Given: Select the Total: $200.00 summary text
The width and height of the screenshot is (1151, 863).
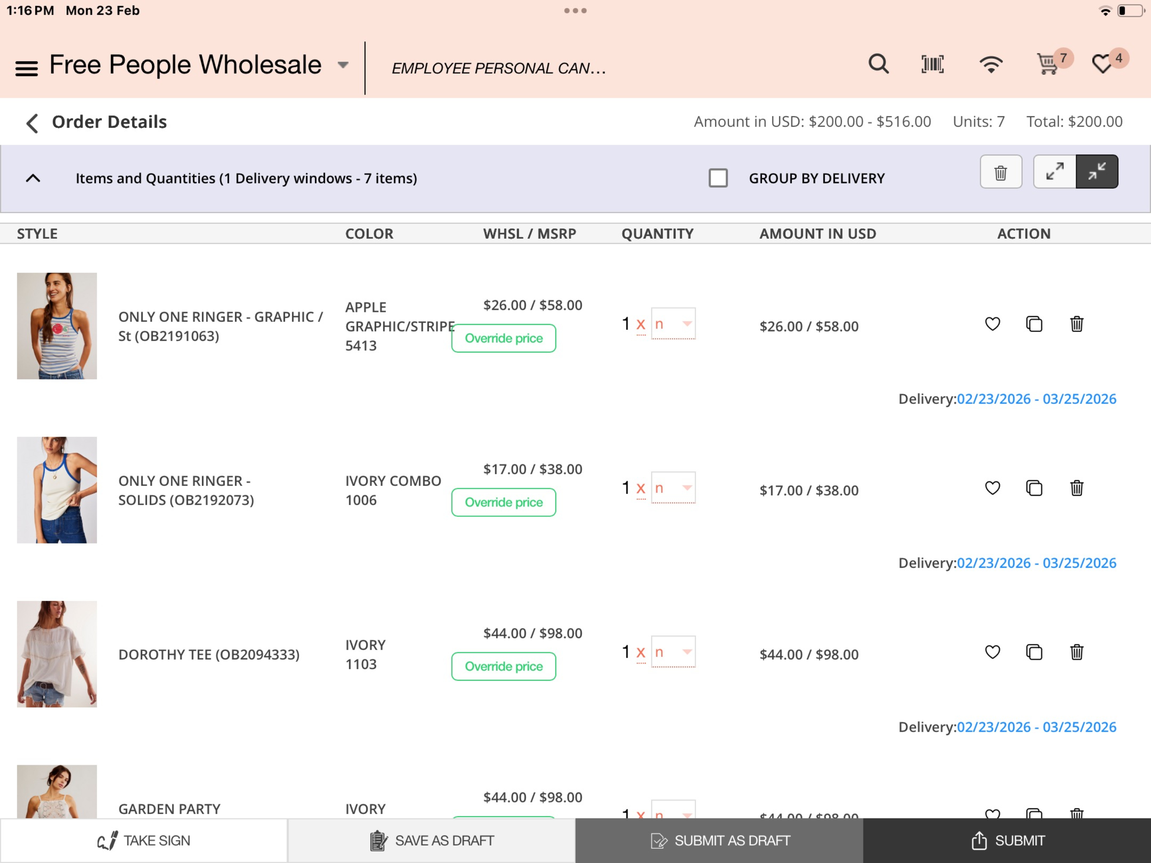Looking at the screenshot, I should [x=1074, y=122].
